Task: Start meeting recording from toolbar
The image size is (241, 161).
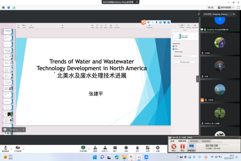Action: click(x=126, y=149)
